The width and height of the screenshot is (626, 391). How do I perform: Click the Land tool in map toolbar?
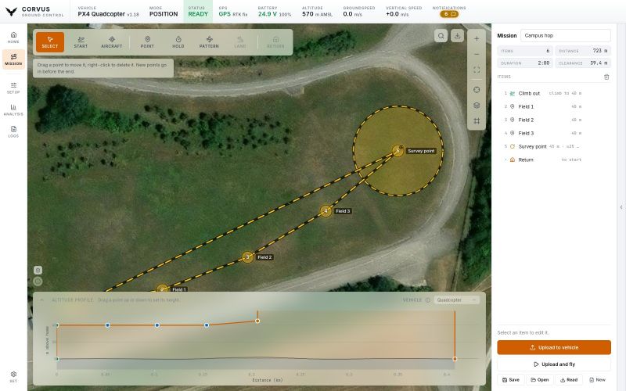coord(240,42)
